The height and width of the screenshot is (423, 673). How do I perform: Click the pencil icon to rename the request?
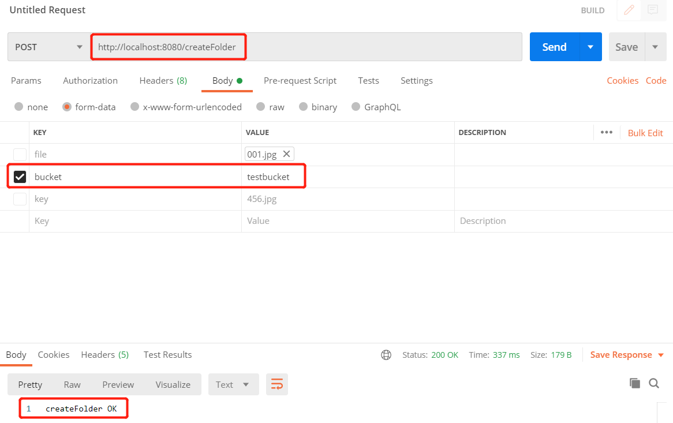point(629,10)
